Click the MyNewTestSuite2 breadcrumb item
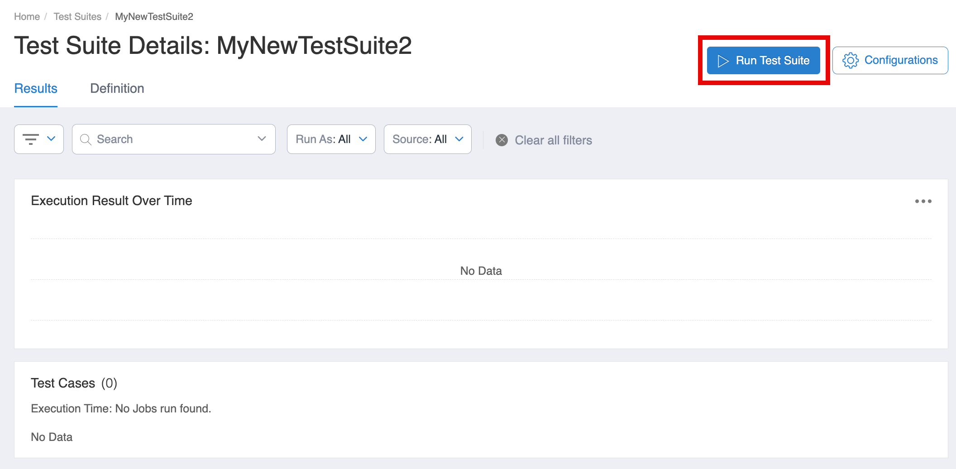Viewport: 956px width, 469px height. [x=154, y=17]
